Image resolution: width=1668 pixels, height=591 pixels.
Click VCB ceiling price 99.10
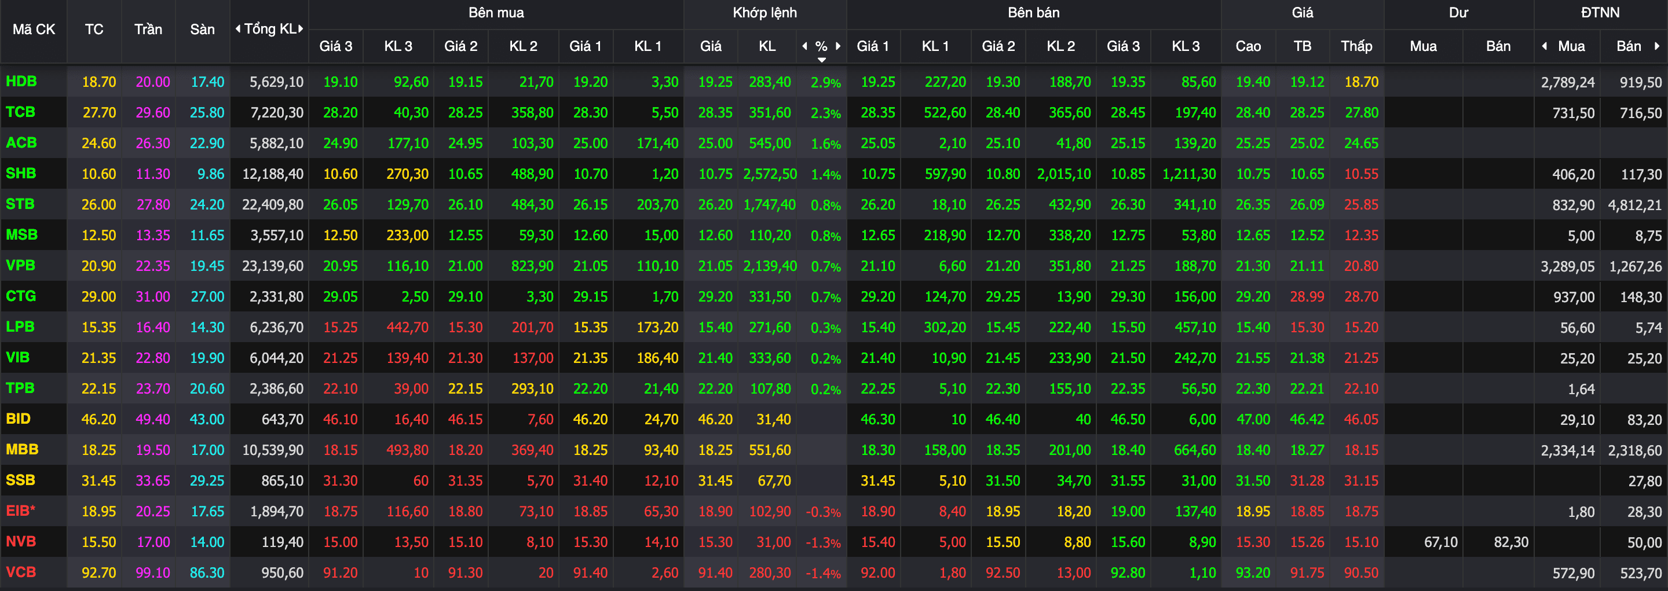[153, 573]
